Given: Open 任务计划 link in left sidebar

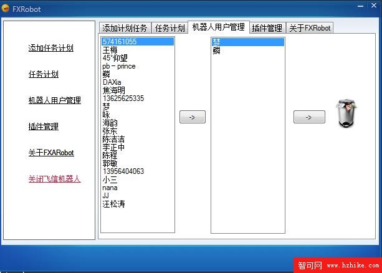Looking at the screenshot, I should pyautogui.click(x=43, y=74).
